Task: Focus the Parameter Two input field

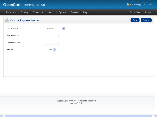Action: [x=51, y=43]
